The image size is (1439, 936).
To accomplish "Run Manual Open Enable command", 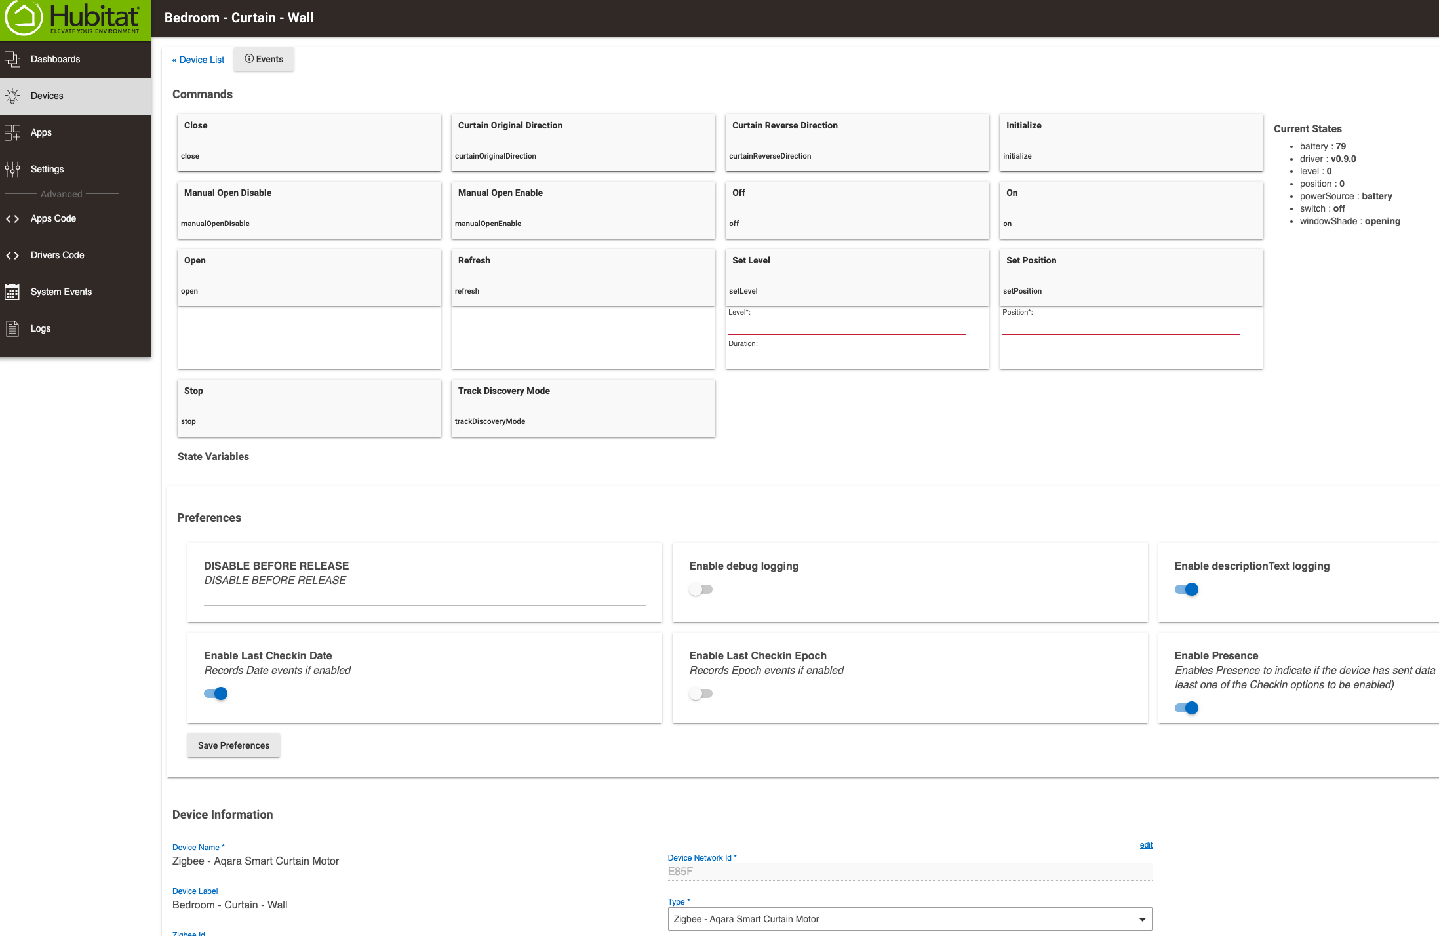I will pos(583,210).
